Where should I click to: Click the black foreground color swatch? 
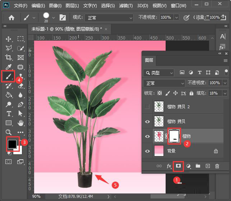[x=12, y=143]
